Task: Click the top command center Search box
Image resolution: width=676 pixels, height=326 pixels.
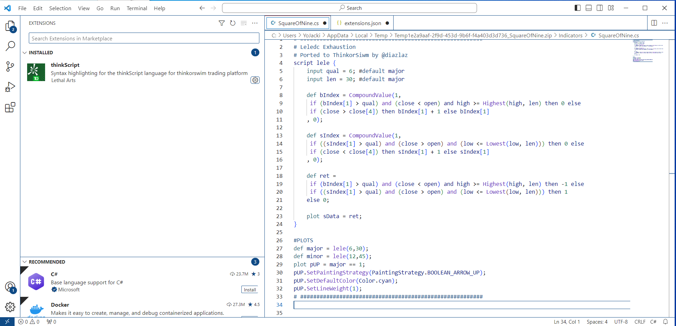Action: 350,8
